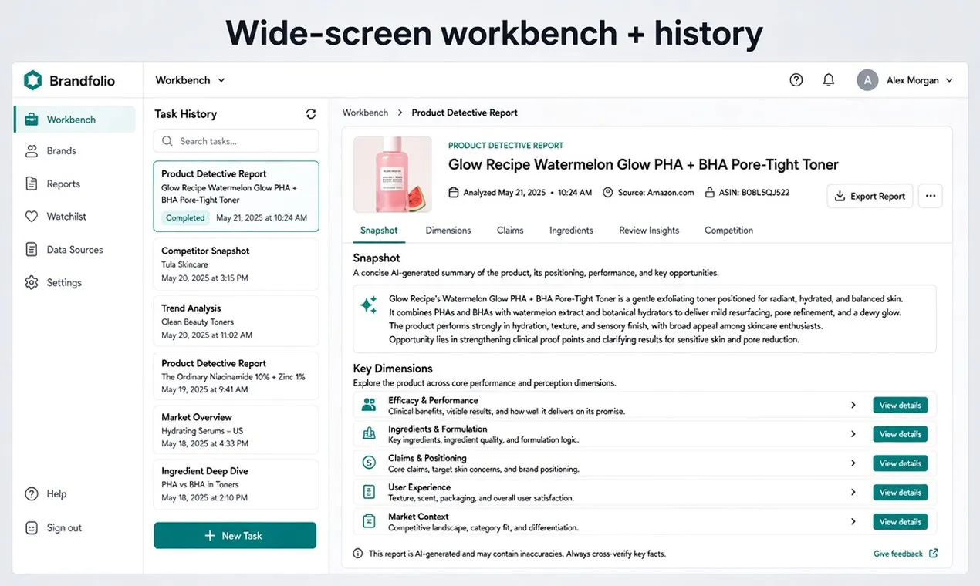This screenshot has width=980, height=586.
Task: Click the Ingredients & Formulation chart icon
Action: [x=369, y=434]
